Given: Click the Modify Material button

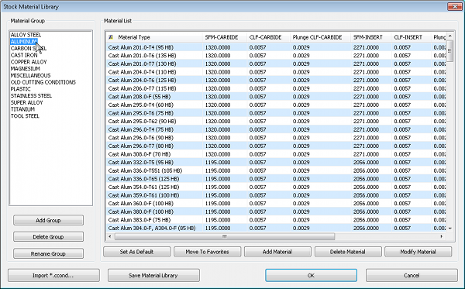Looking at the screenshot, I should (x=418, y=252).
